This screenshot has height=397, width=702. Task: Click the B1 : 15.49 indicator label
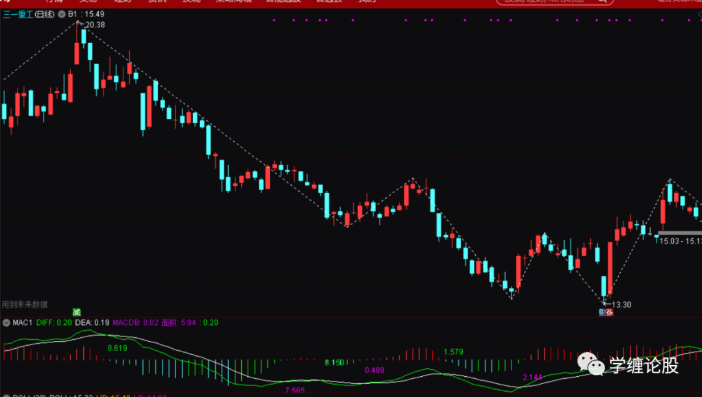(x=86, y=14)
